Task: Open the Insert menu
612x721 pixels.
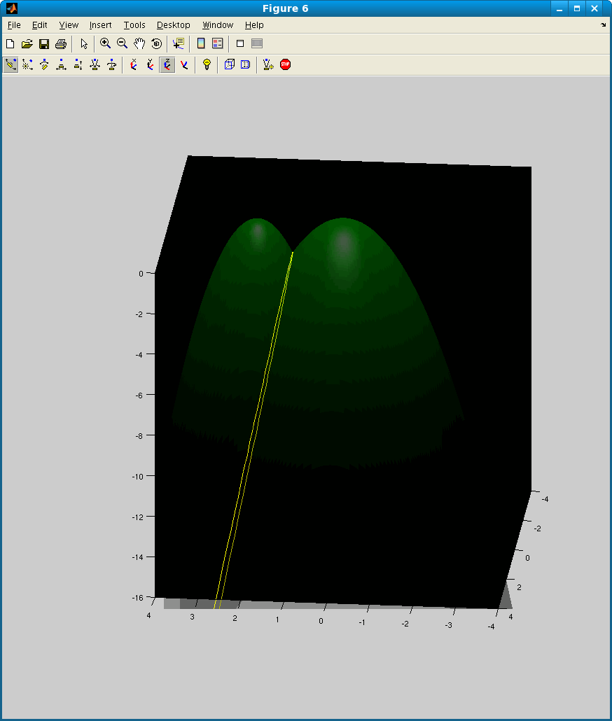Action: (100, 24)
